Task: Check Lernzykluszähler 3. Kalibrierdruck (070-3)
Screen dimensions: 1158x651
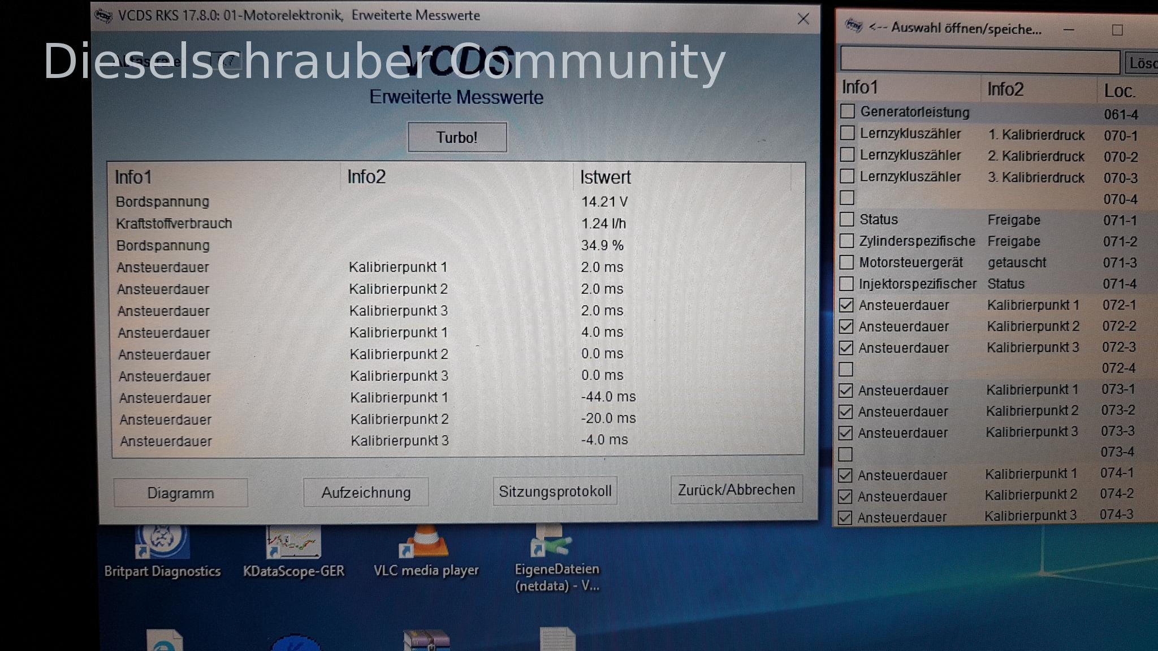Action: tap(847, 176)
